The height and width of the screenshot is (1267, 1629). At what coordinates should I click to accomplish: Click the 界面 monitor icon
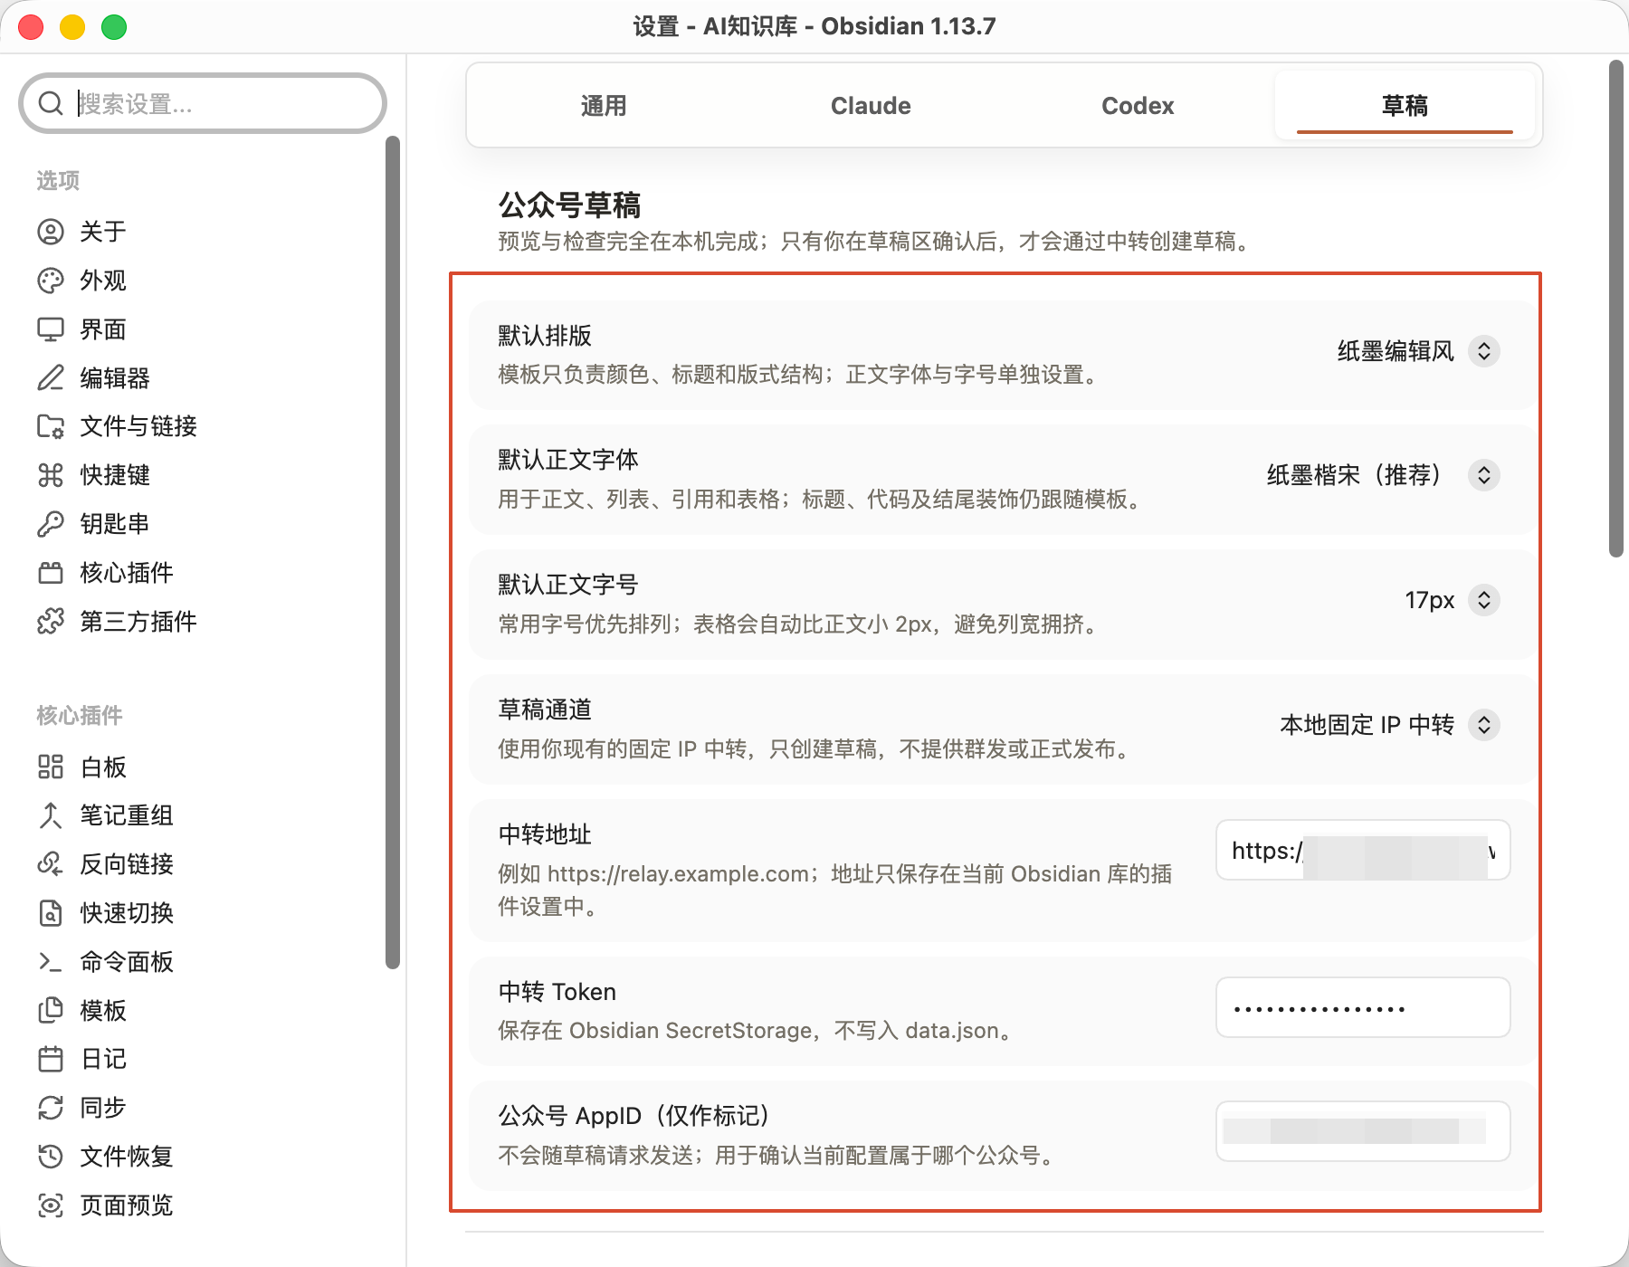point(51,329)
